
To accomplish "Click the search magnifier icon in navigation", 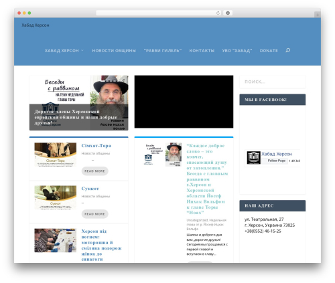I will (x=288, y=50).
